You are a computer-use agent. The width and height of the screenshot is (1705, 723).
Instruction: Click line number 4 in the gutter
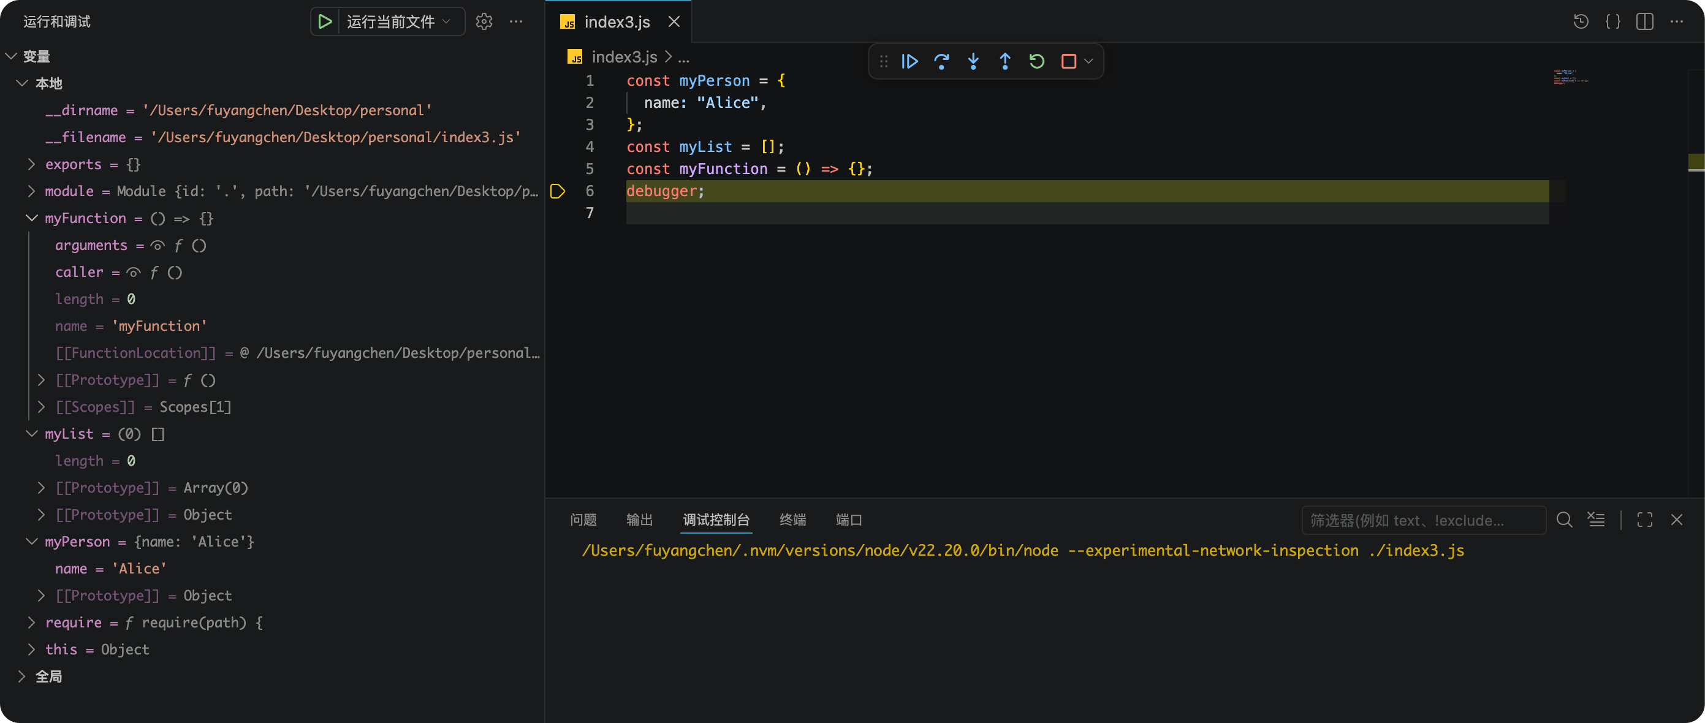pyautogui.click(x=589, y=147)
